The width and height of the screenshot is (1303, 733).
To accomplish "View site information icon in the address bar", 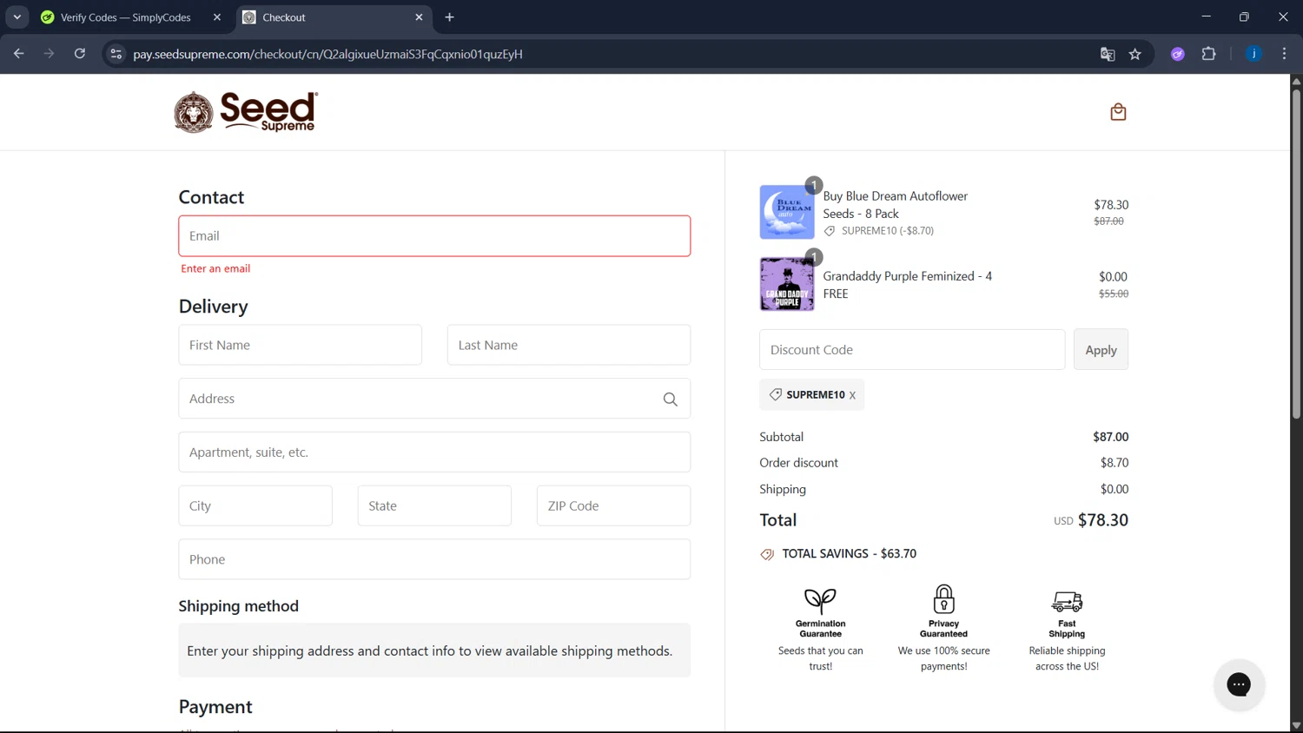I will [116, 54].
